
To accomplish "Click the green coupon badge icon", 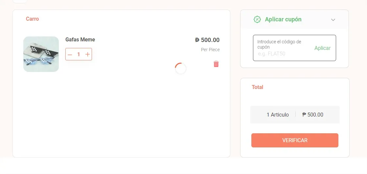I will click(257, 19).
